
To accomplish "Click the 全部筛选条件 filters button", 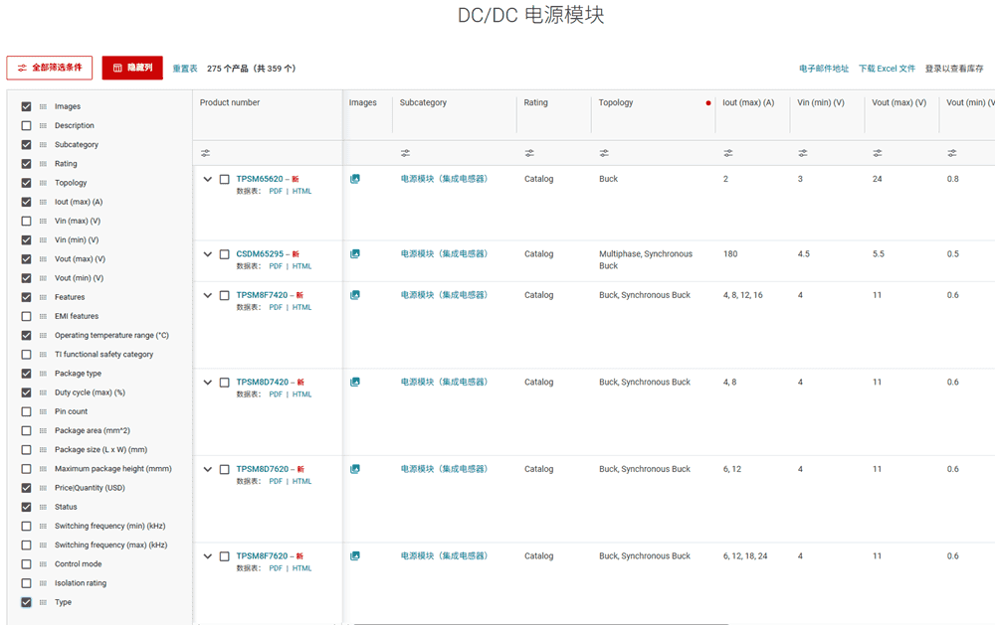I will 50,68.
